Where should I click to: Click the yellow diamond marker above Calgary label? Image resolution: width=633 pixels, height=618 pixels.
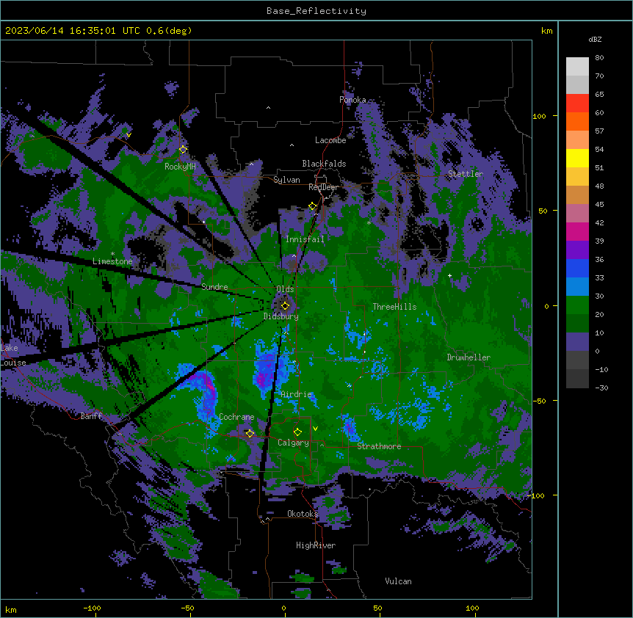(297, 432)
